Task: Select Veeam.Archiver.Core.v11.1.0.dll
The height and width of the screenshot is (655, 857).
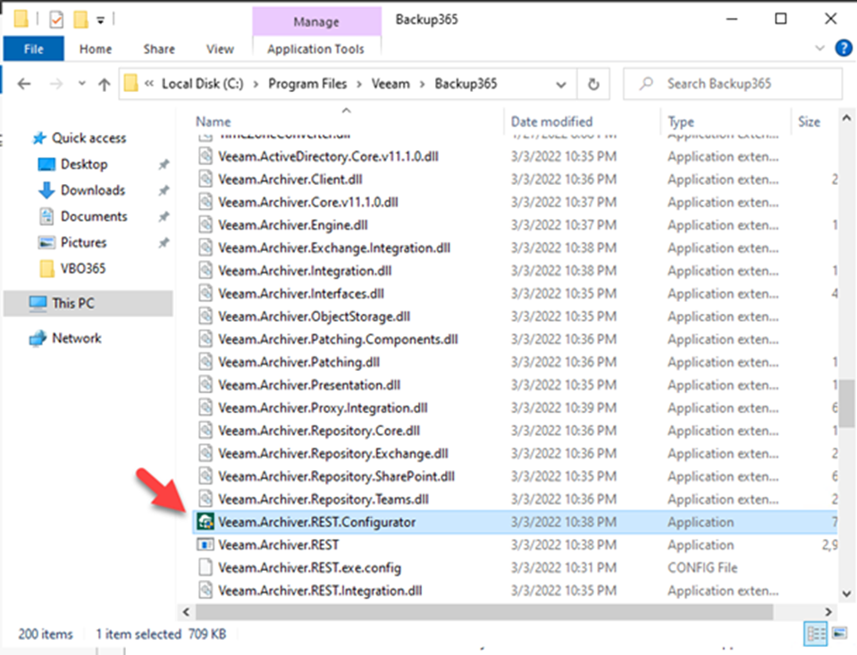Action: 307,202
